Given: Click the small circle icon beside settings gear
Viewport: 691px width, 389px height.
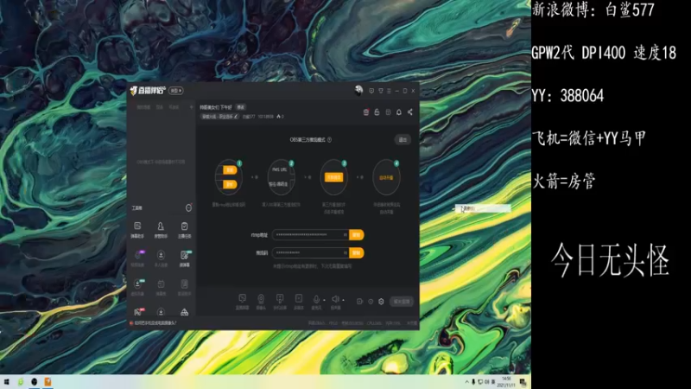Looking at the screenshot, I should click(371, 302).
